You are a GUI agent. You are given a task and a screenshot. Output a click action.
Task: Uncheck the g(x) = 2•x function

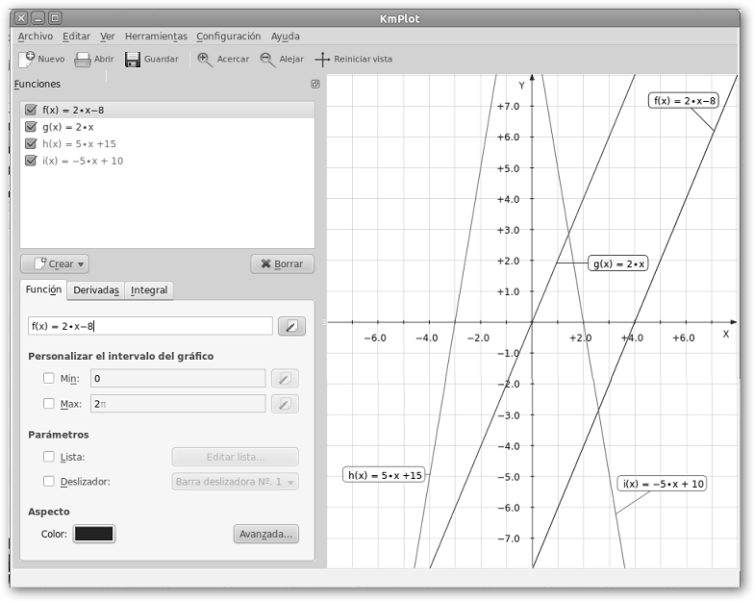(x=31, y=127)
